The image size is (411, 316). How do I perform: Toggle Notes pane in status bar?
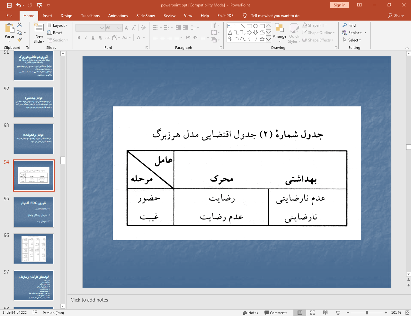pyautogui.click(x=251, y=313)
